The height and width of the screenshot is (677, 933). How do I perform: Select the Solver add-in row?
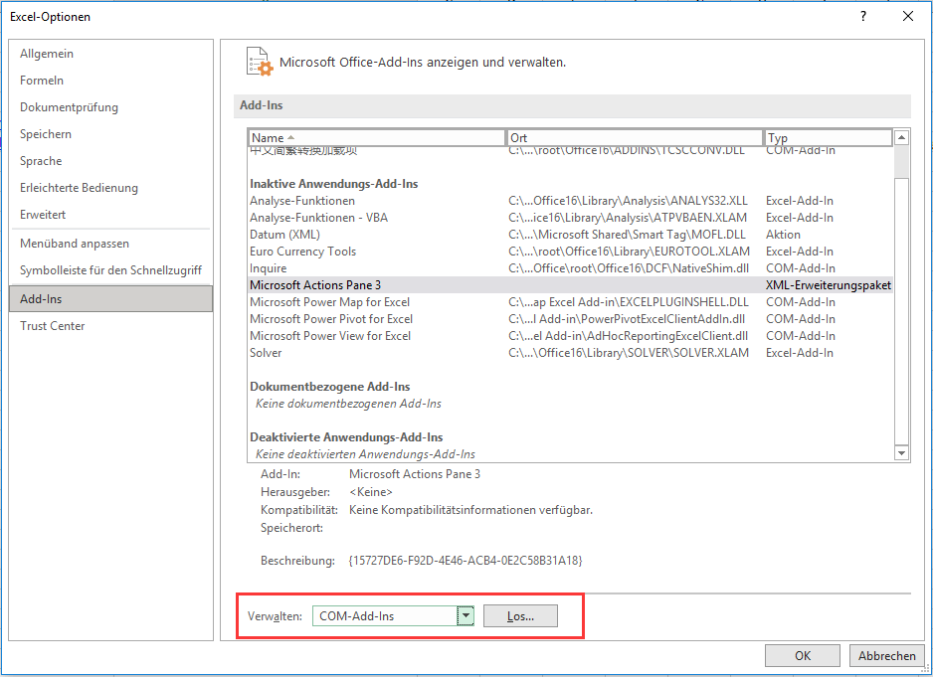pos(570,353)
